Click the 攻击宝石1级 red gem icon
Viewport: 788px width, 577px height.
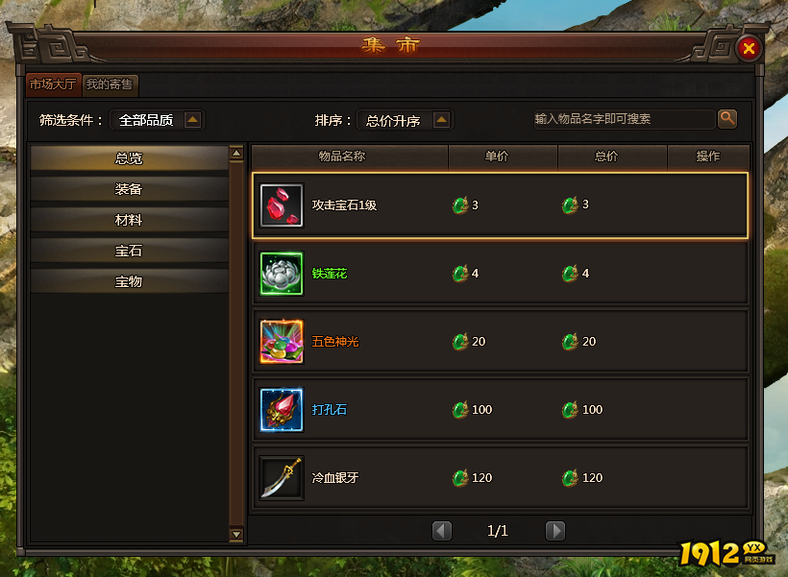pos(282,204)
